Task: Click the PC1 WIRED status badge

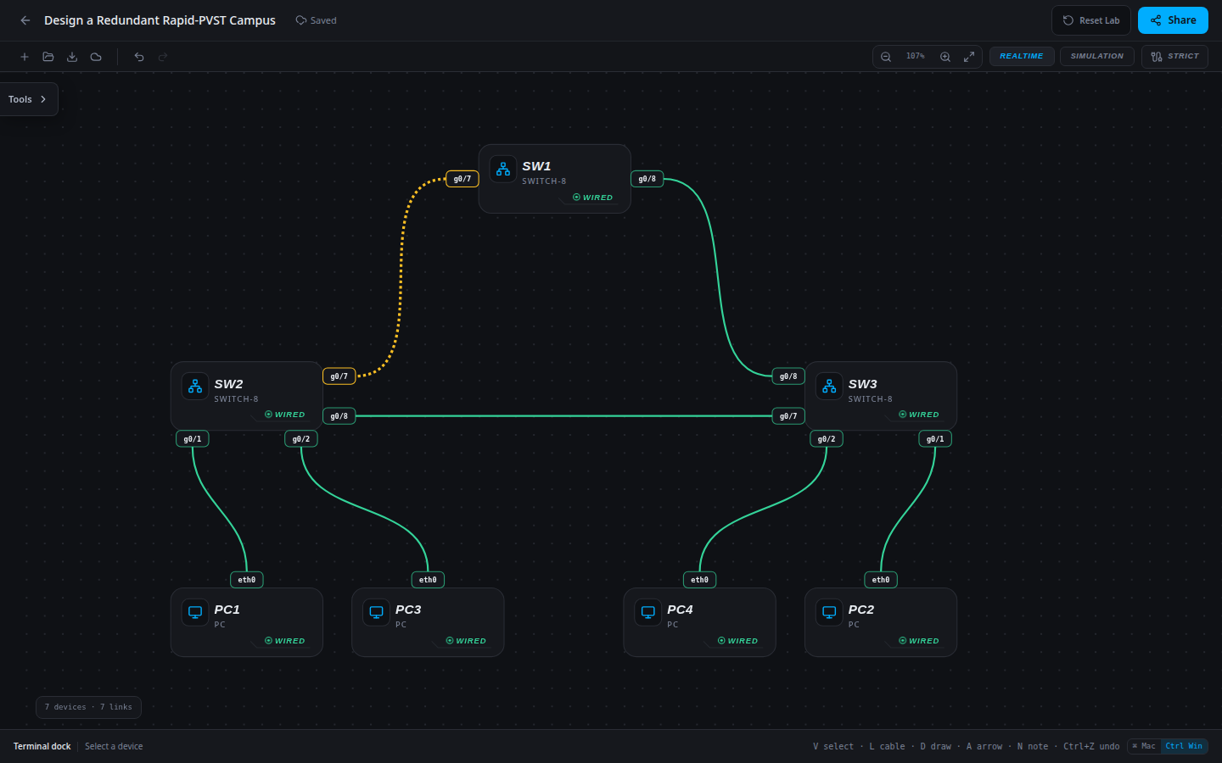Action: (x=284, y=641)
